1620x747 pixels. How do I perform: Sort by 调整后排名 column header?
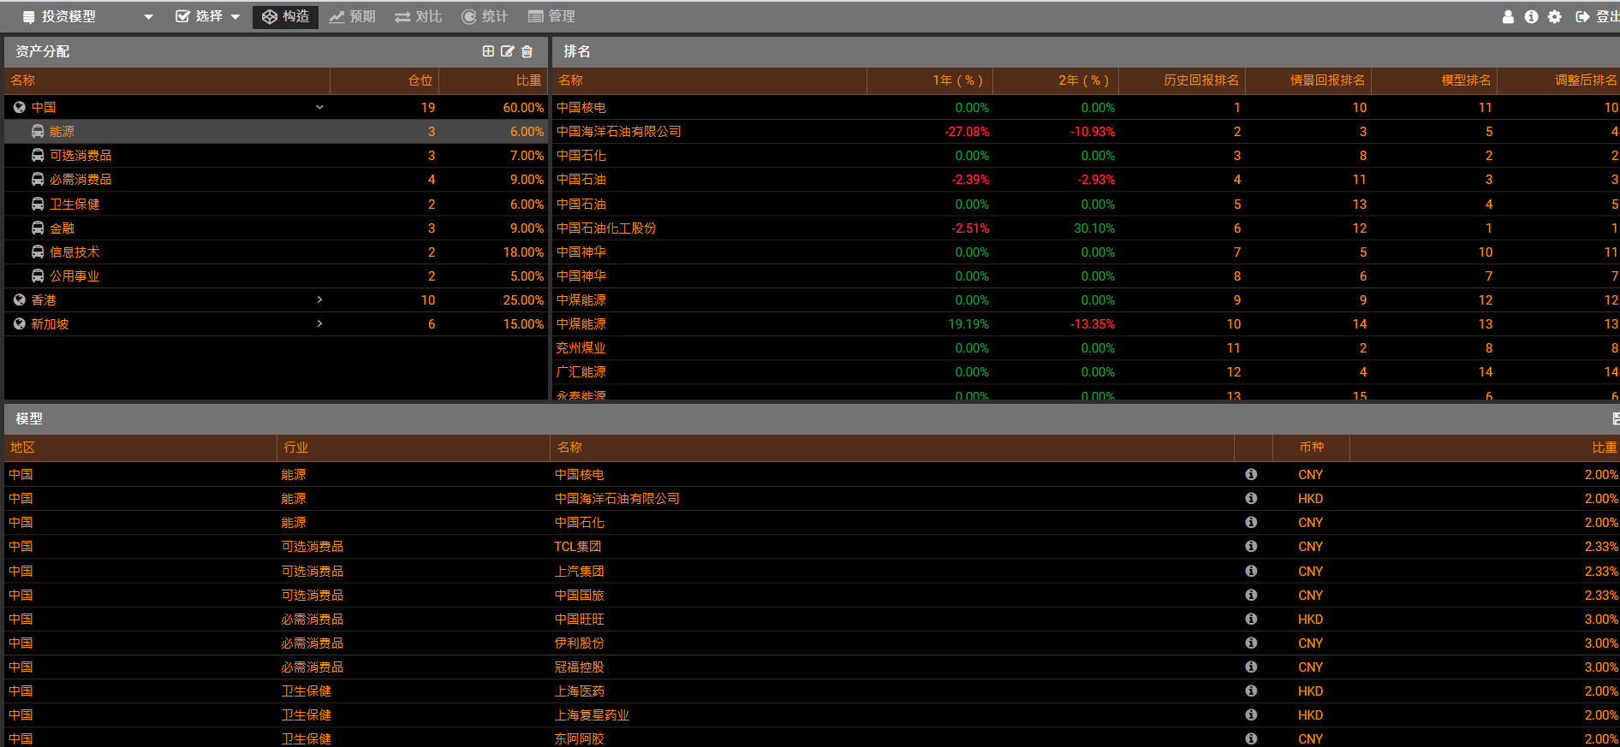click(1558, 80)
